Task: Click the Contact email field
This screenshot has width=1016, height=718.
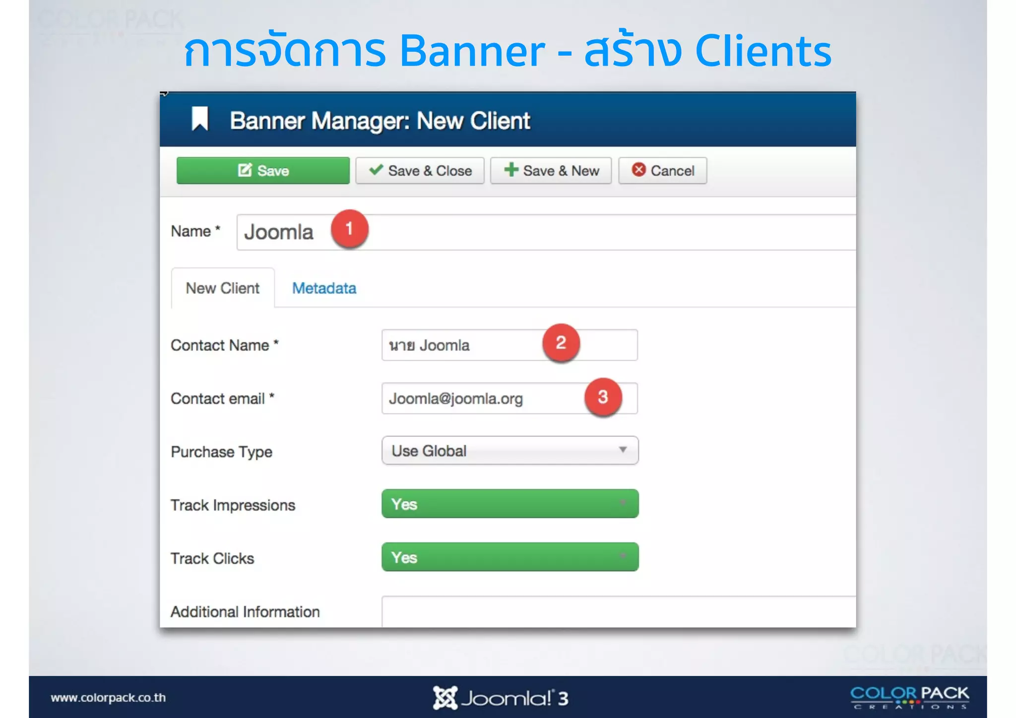Action: (x=509, y=398)
